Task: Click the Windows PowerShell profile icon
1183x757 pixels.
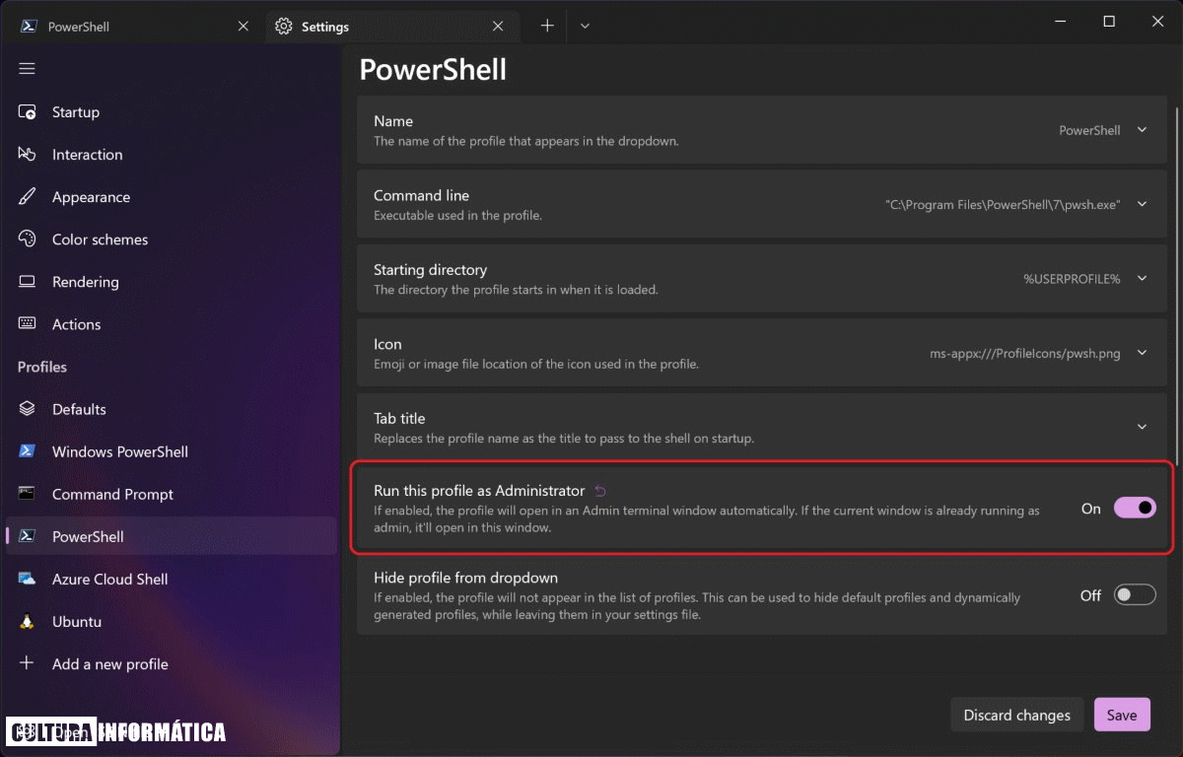Action: pos(28,451)
